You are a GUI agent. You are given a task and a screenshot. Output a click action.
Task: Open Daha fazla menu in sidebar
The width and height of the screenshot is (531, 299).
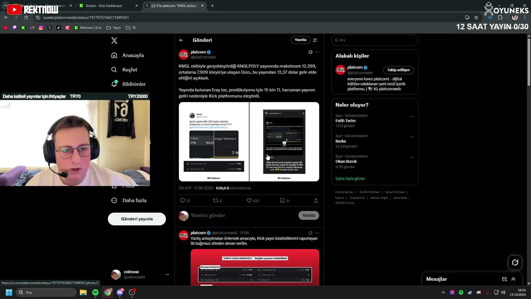point(129,200)
